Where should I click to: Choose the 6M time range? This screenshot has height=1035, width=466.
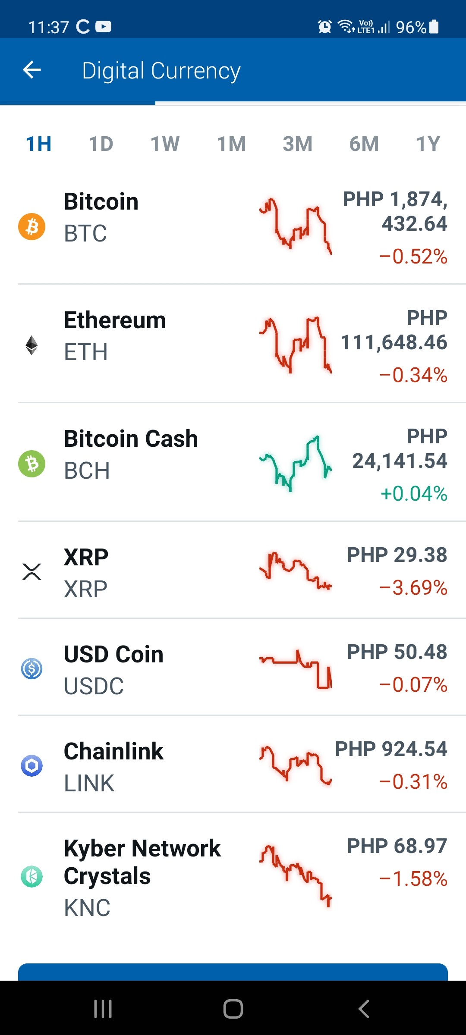[x=364, y=144]
